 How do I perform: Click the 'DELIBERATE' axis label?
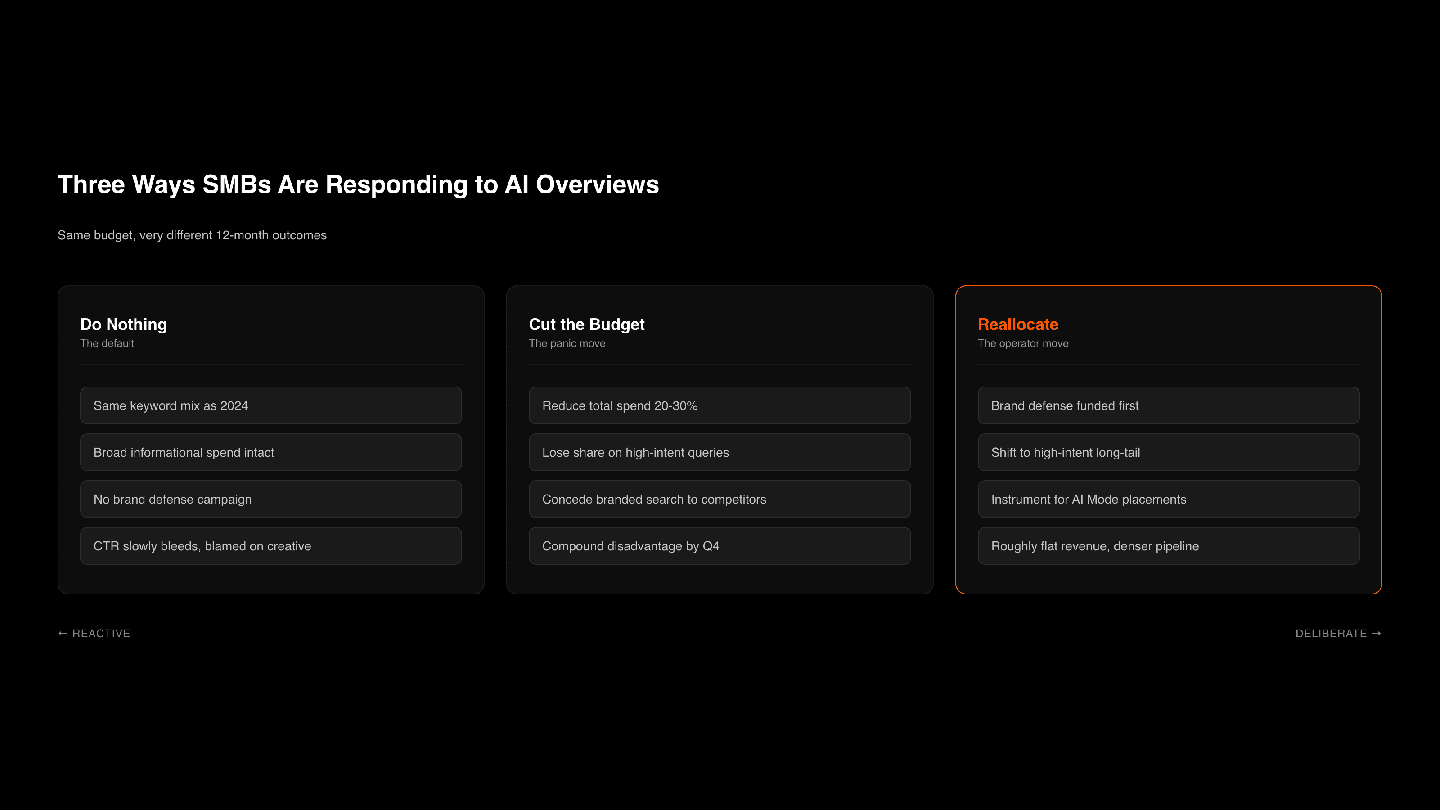[1331, 633]
